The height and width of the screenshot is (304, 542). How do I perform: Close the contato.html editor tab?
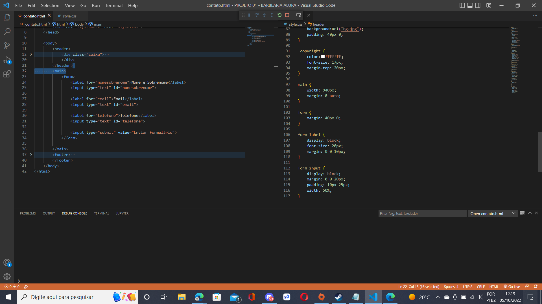pyautogui.click(x=49, y=16)
